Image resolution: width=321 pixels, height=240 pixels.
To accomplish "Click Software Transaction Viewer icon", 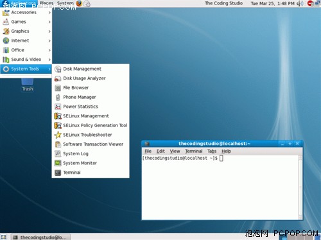I will pyautogui.click(x=58, y=144).
